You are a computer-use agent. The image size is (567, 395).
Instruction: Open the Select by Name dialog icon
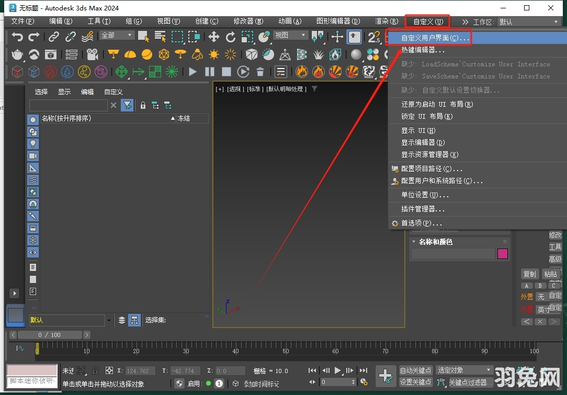pos(160,37)
